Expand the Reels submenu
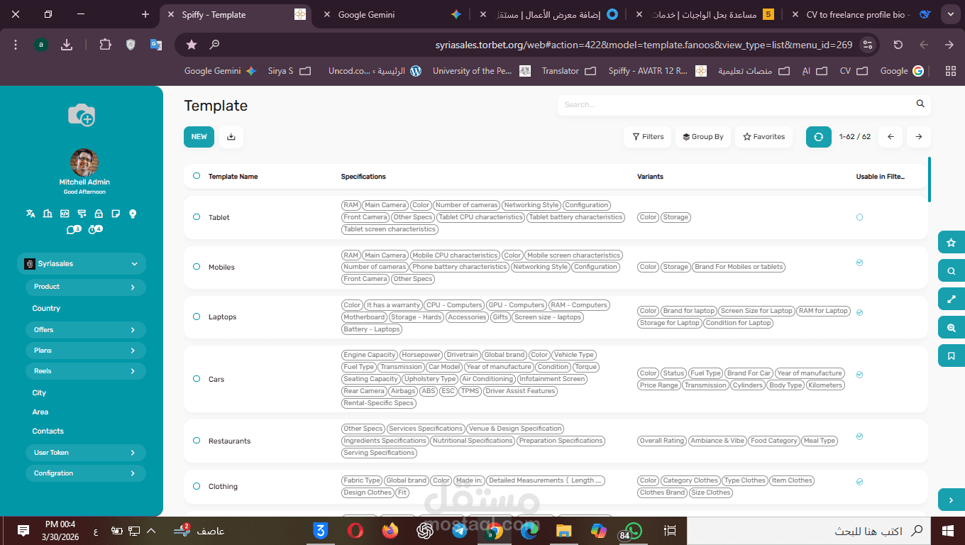 (86, 371)
